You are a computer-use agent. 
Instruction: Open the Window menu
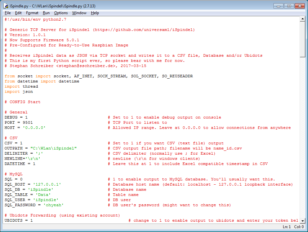click(x=79, y=13)
